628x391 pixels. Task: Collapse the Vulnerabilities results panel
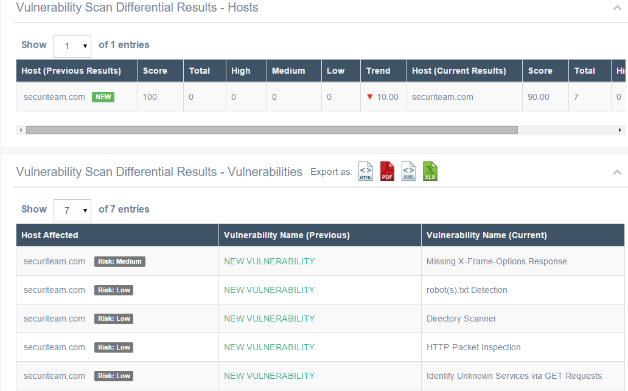point(617,172)
